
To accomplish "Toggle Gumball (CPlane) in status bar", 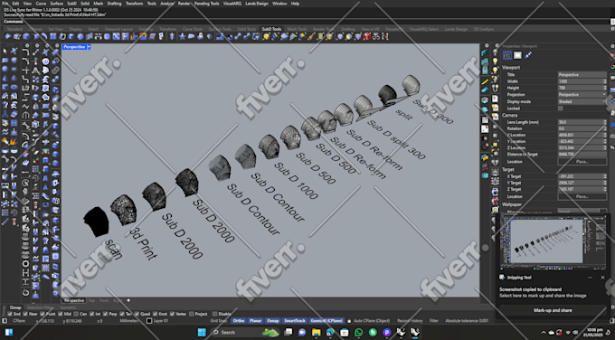I will click(x=326, y=321).
